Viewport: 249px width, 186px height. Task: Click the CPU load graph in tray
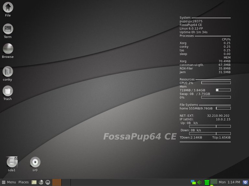[x=214, y=182]
